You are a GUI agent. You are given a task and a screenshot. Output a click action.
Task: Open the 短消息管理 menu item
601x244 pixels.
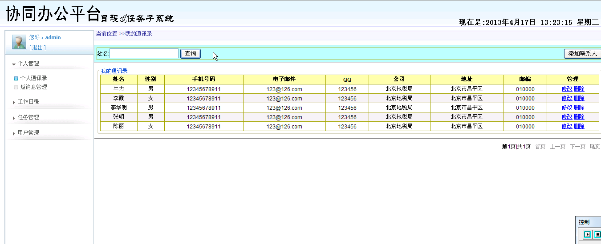[x=33, y=87]
